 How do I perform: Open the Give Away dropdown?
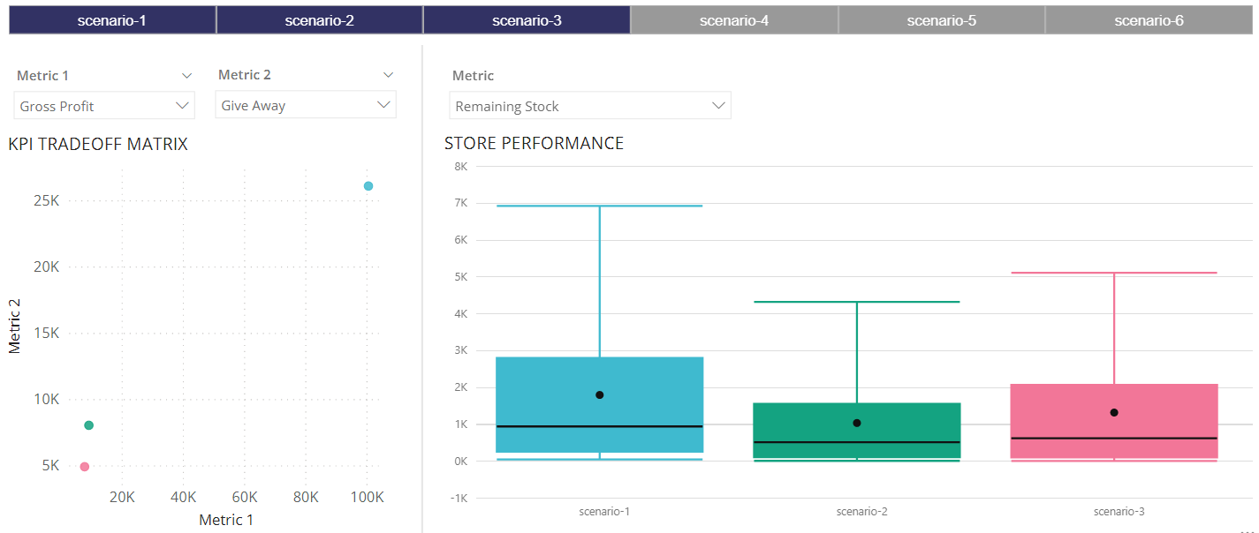(306, 105)
